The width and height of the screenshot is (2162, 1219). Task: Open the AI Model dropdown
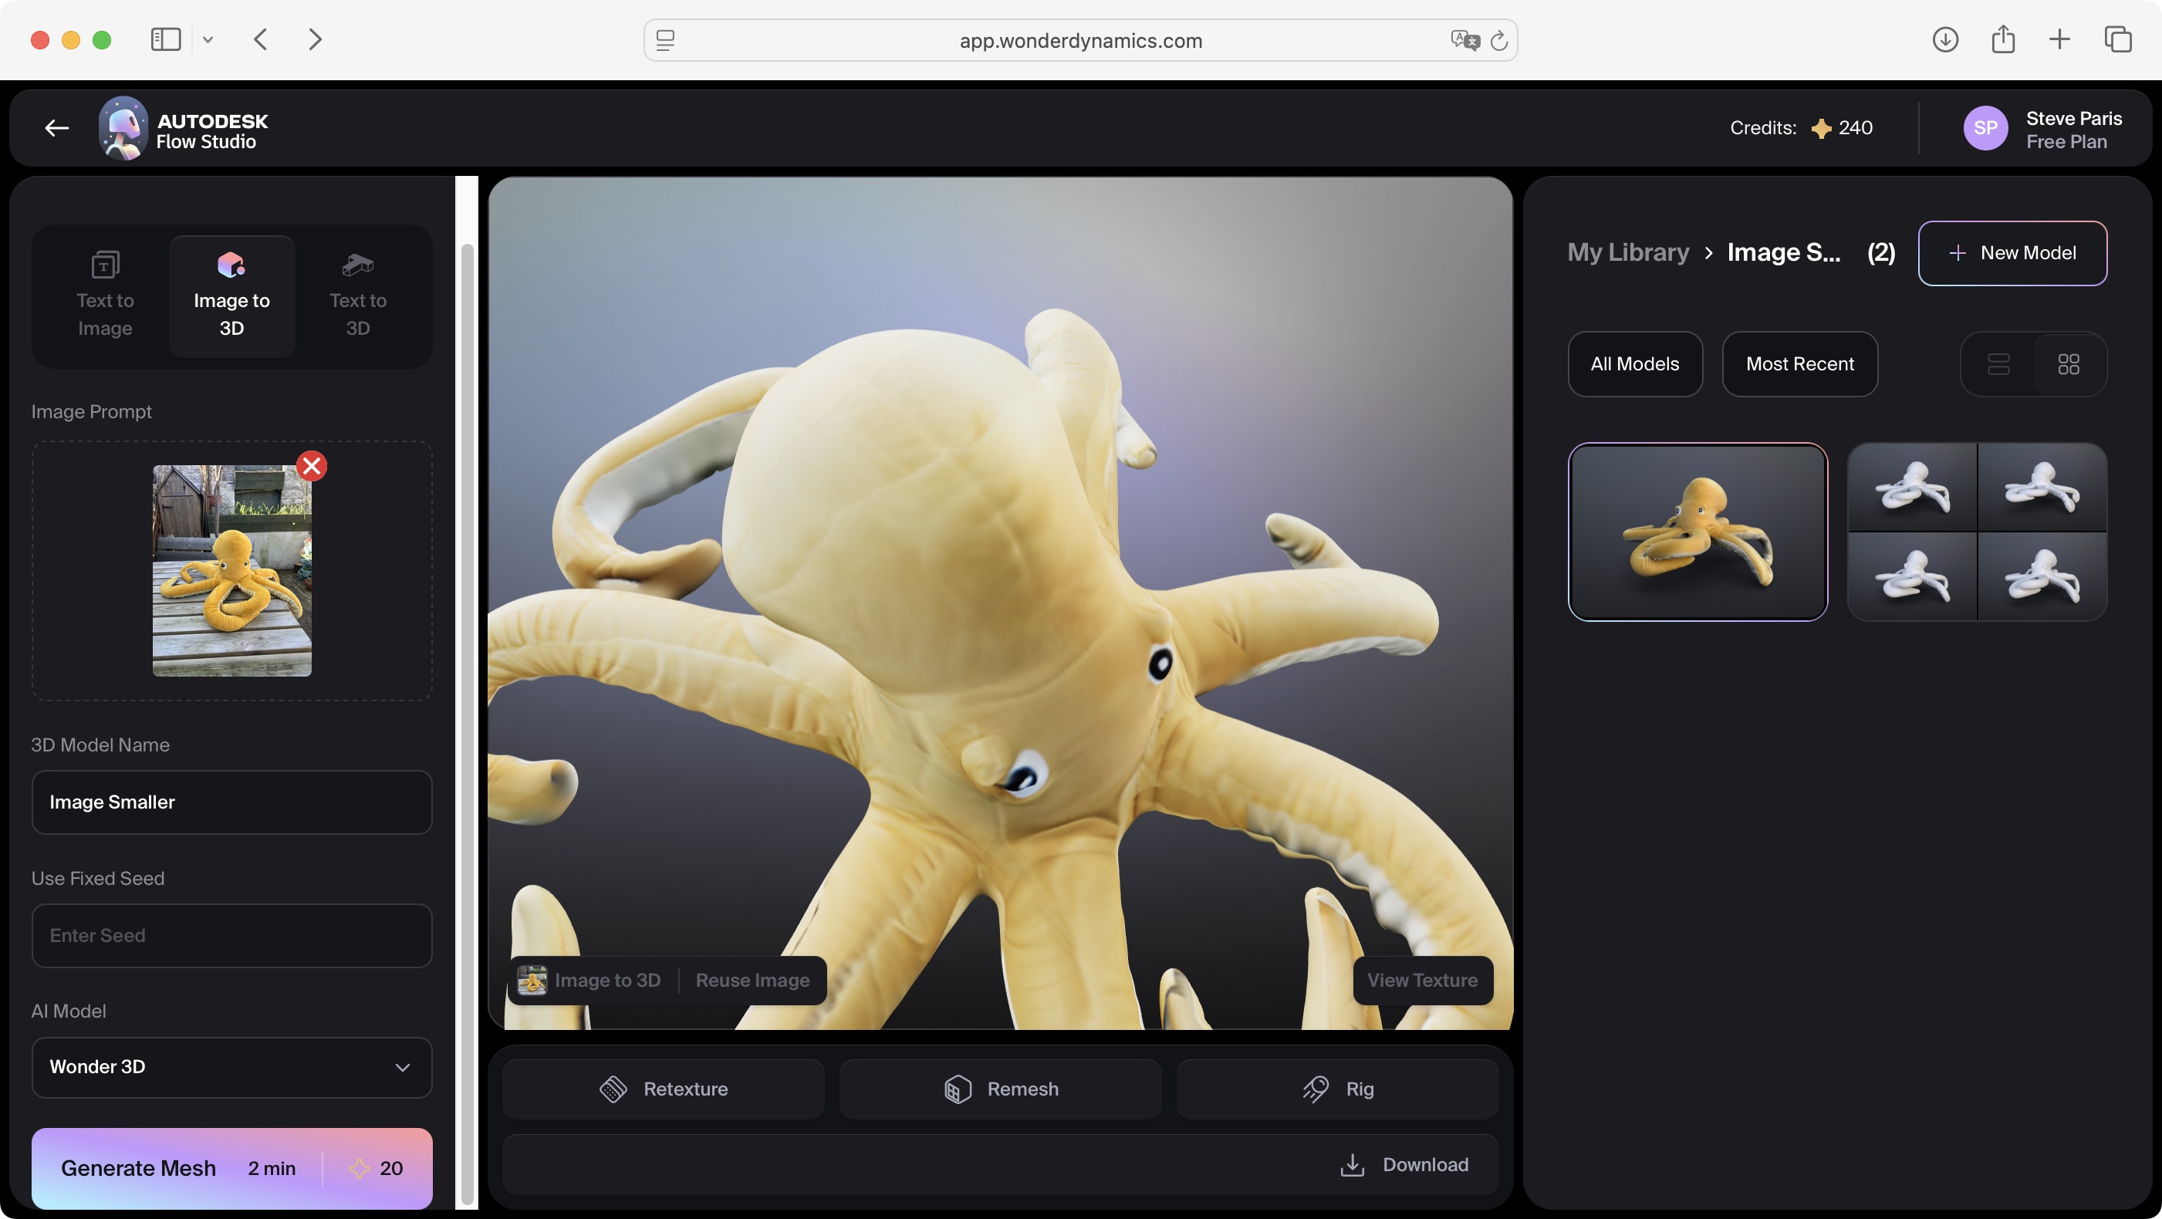coord(231,1066)
